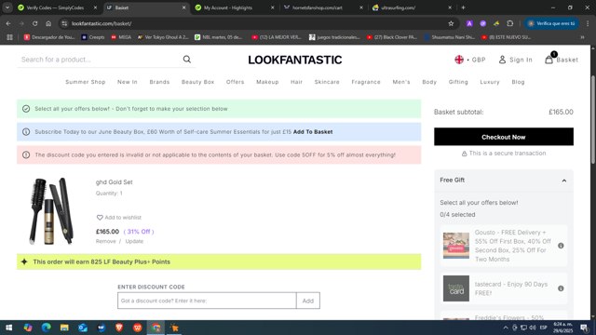Viewport: 596px width, 335px height.
Task: Open new browser tab
Action: (463, 7)
